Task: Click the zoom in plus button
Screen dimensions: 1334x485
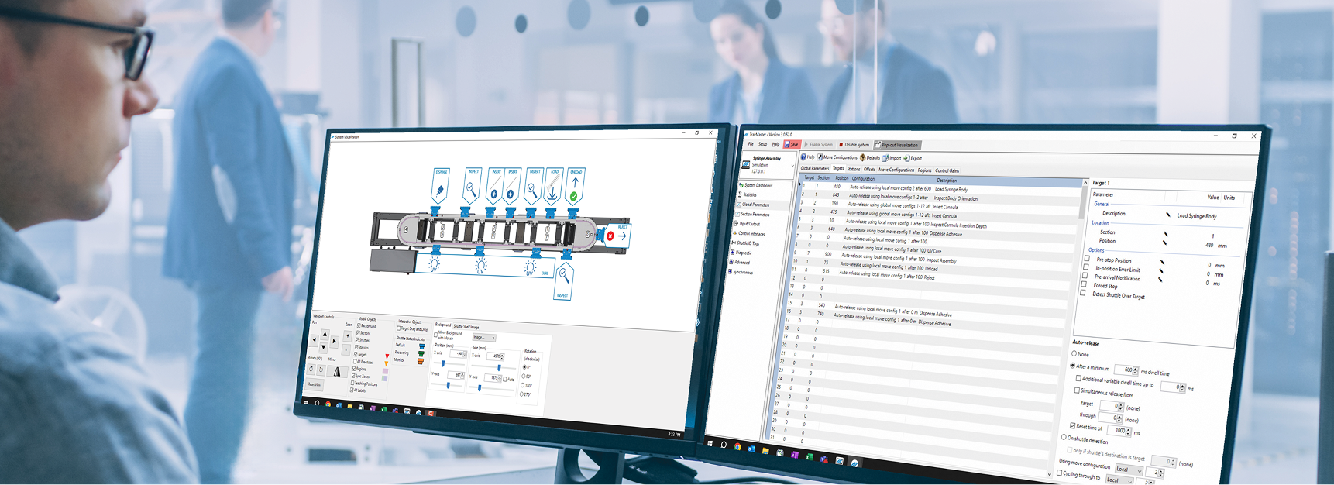Action: pyautogui.click(x=347, y=336)
